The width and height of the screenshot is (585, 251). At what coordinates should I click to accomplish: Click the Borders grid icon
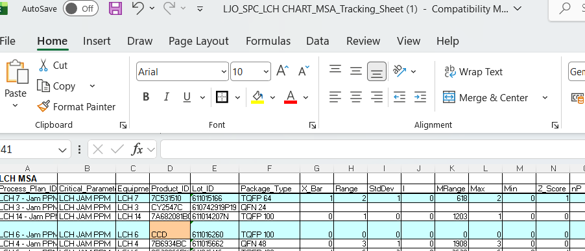click(x=222, y=97)
